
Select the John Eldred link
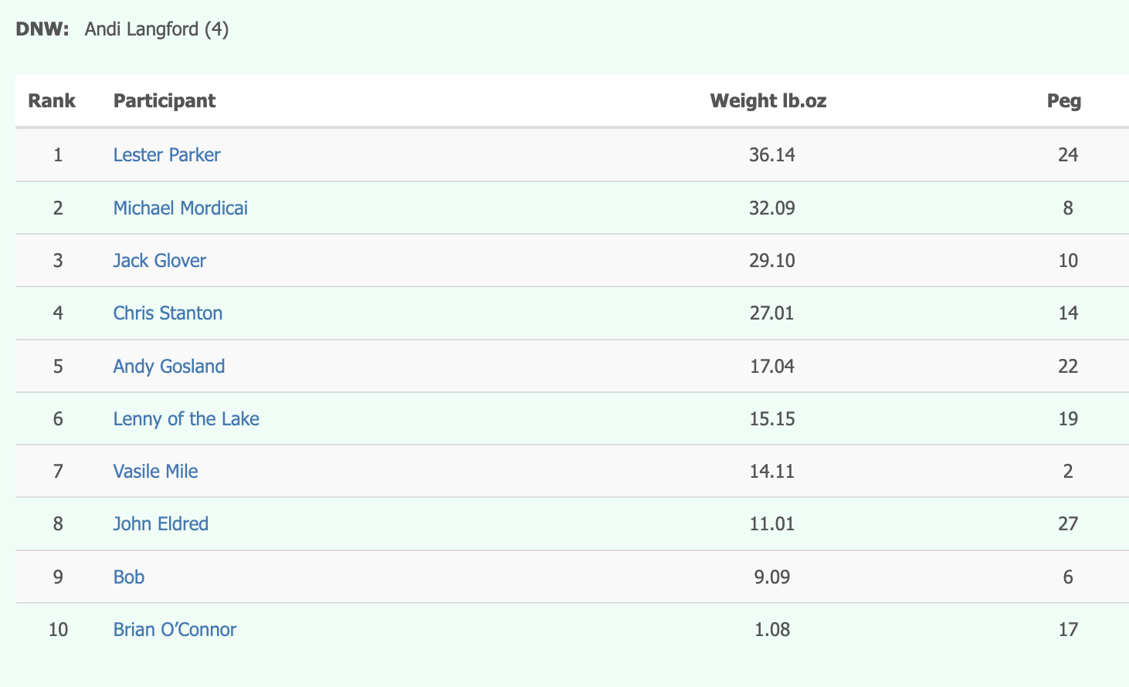tap(161, 523)
